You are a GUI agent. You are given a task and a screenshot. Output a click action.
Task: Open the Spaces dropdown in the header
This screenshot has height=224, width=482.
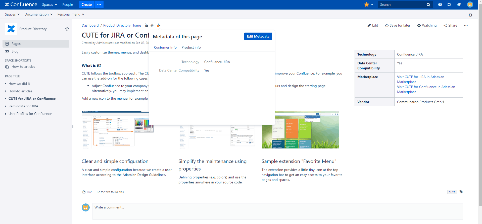[50, 5]
